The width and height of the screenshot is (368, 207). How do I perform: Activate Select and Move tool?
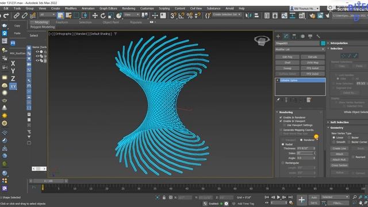tap(95, 16)
